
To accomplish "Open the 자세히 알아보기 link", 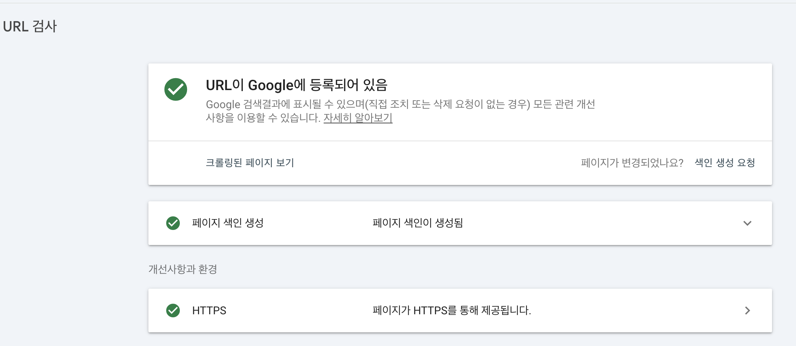I will (x=358, y=118).
